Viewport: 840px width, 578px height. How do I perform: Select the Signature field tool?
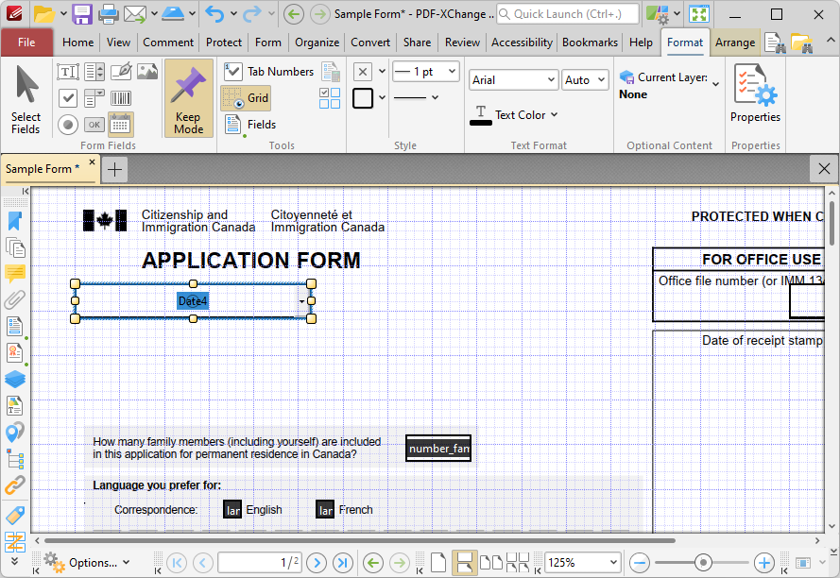point(121,72)
